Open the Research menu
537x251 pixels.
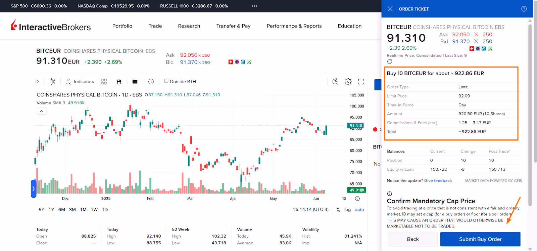pyautogui.click(x=189, y=26)
